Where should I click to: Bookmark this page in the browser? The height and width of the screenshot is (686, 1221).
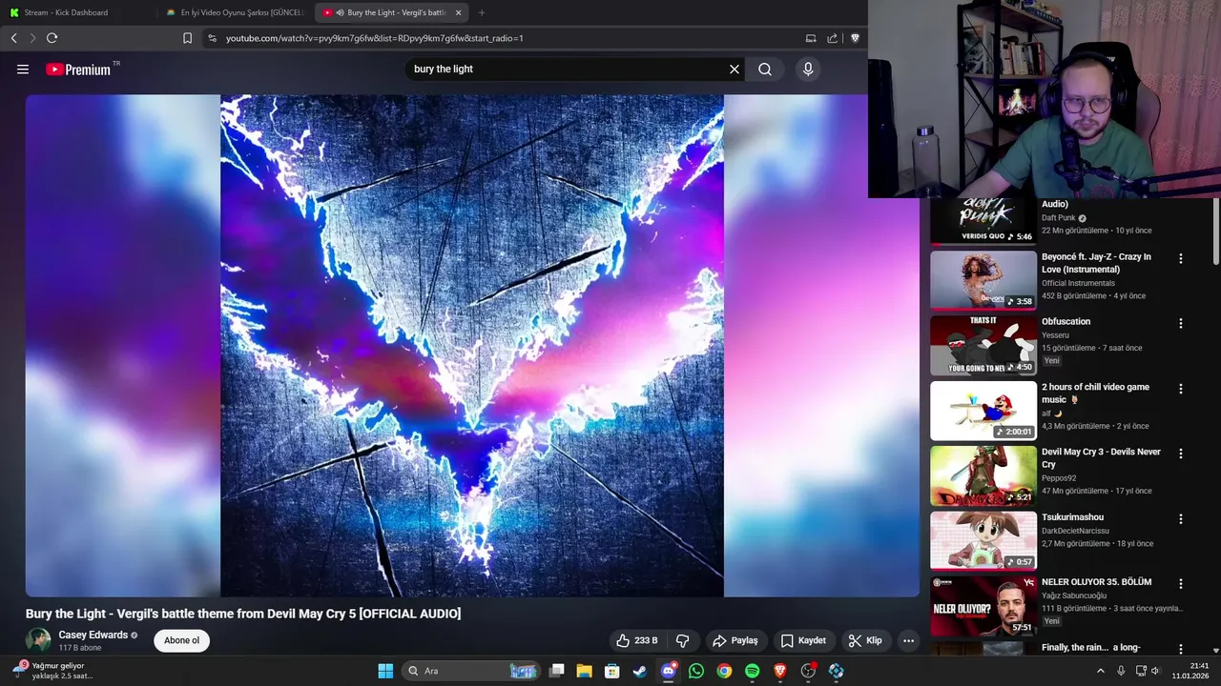pyautogui.click(x=187, y=38)
